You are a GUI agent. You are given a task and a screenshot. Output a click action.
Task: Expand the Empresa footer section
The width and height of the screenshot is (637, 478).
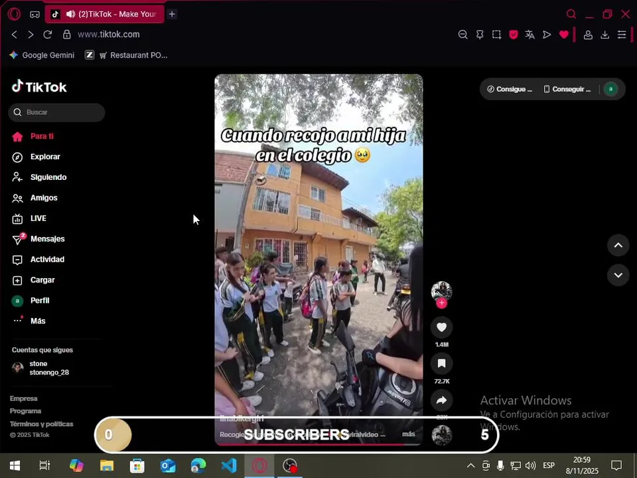click(24, 399)
